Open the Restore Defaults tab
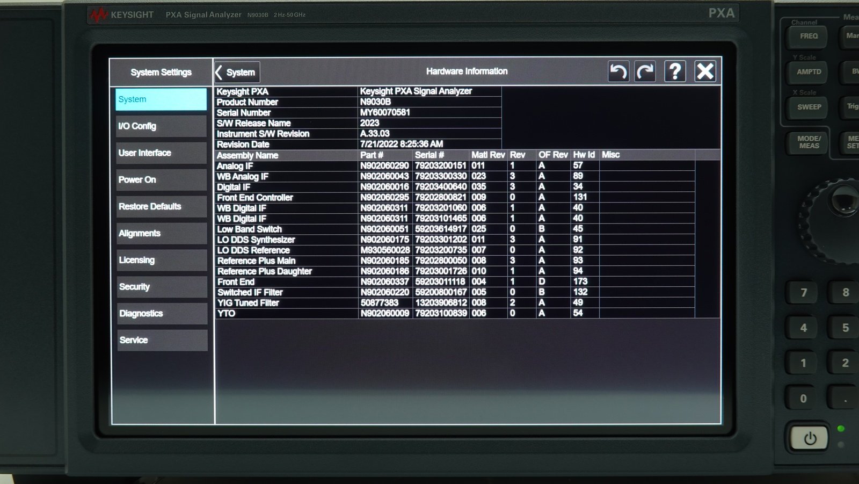The width and height of the screenshot is (859, 484). (x=161, y=206)
